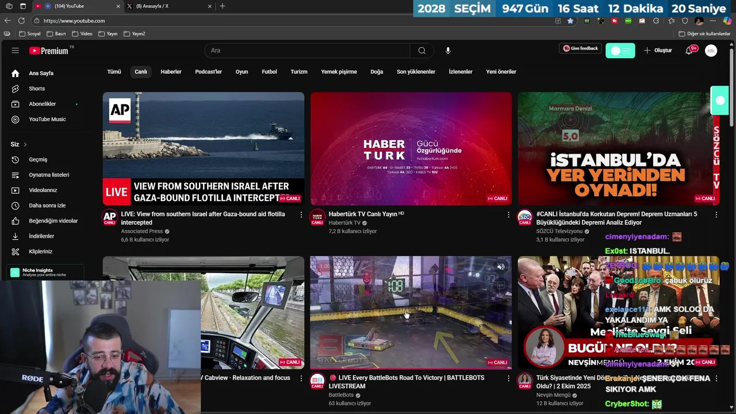The width and height of the screenshot is (736, 414).
Task: Open the Associated Press channel name link
Action: pyautogui.click(x=142, y=231)
